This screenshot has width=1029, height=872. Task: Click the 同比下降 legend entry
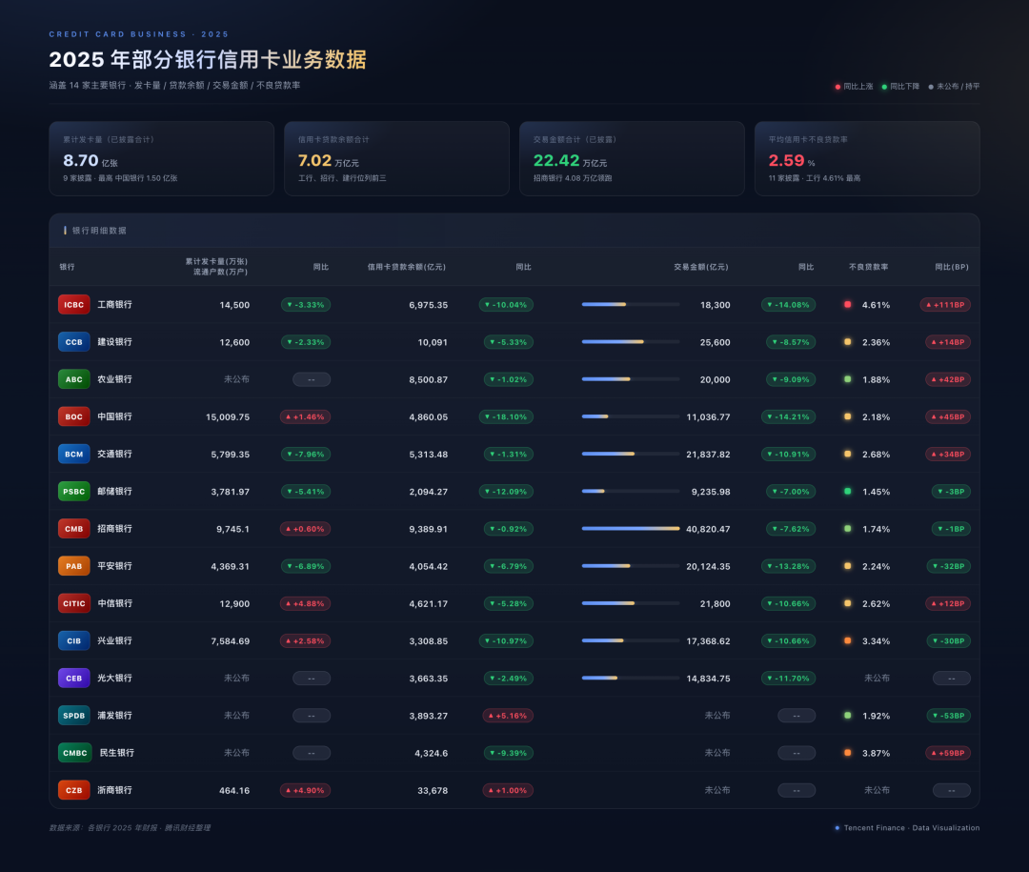[900, 86]
